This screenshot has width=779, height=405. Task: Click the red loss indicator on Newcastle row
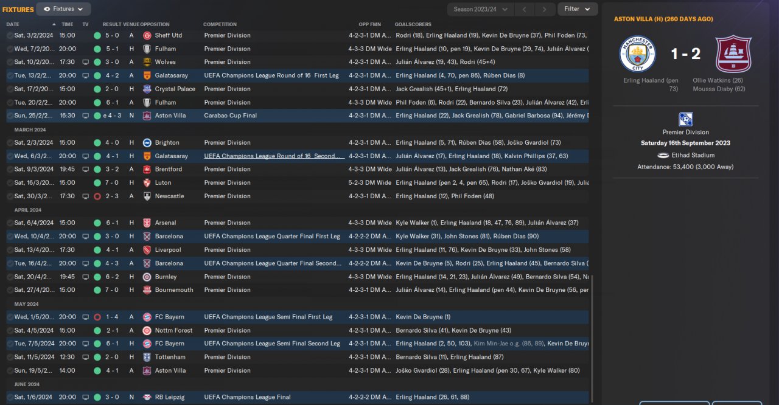point(97,196)
